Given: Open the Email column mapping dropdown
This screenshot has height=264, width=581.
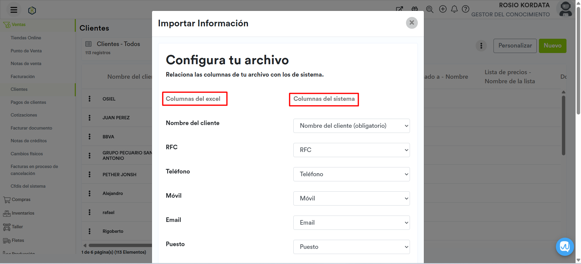Looking at the screenshot, I should coord(351,223).
